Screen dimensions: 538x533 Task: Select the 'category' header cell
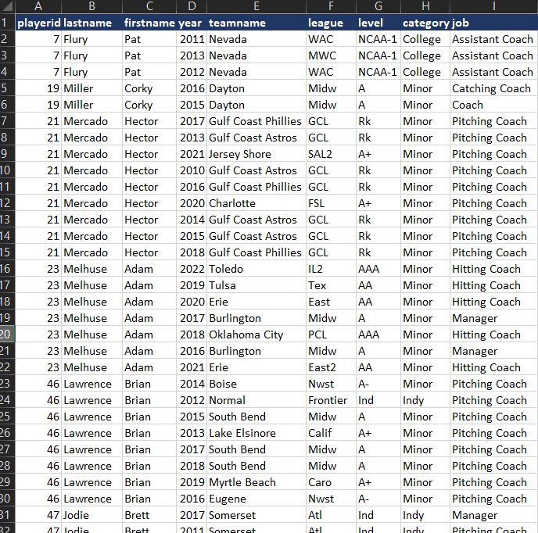(425, 23)
